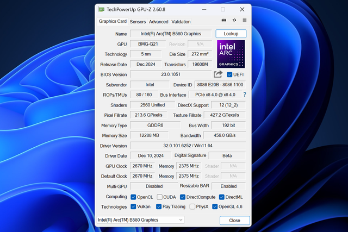Enable the CUDA checkbox
The image size is (348, 232).
tap(159, 197)
